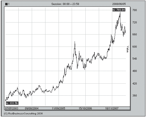
Task: Click the rotated Value axis title
Action: coord(128,49)
